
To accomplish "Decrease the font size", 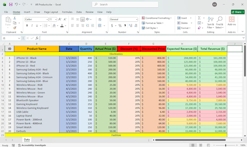I will point(65,19).
